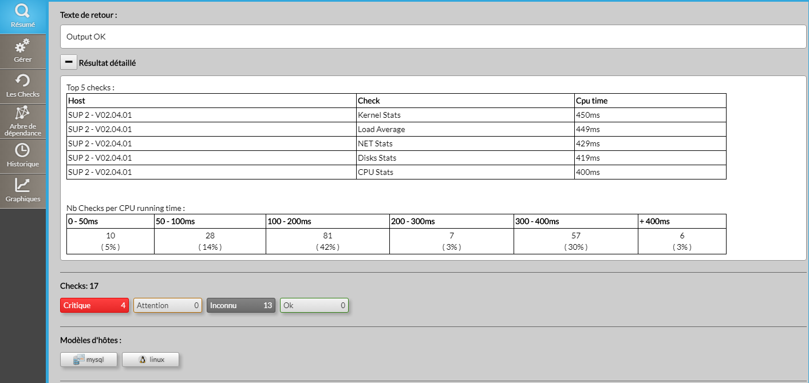Click the Host column header
The image size is (809, 383).
[x=77, y=101]
